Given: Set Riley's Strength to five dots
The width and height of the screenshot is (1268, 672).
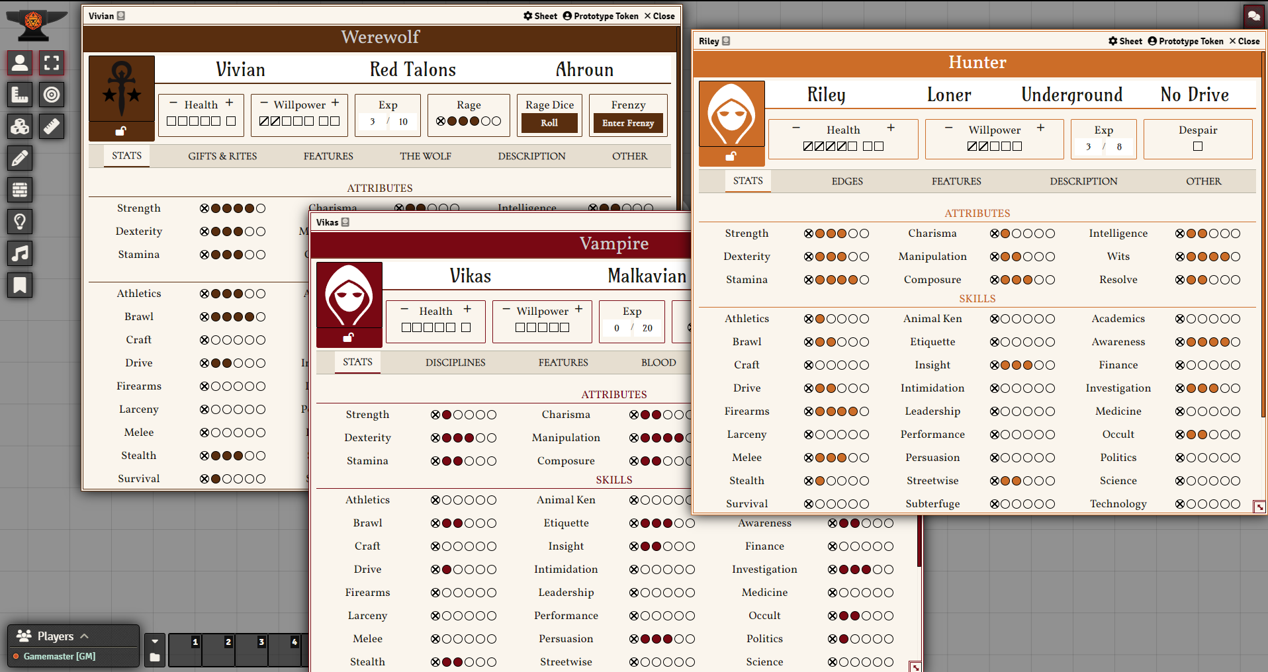Looking at the screenshot, I should tap(864, 233).
